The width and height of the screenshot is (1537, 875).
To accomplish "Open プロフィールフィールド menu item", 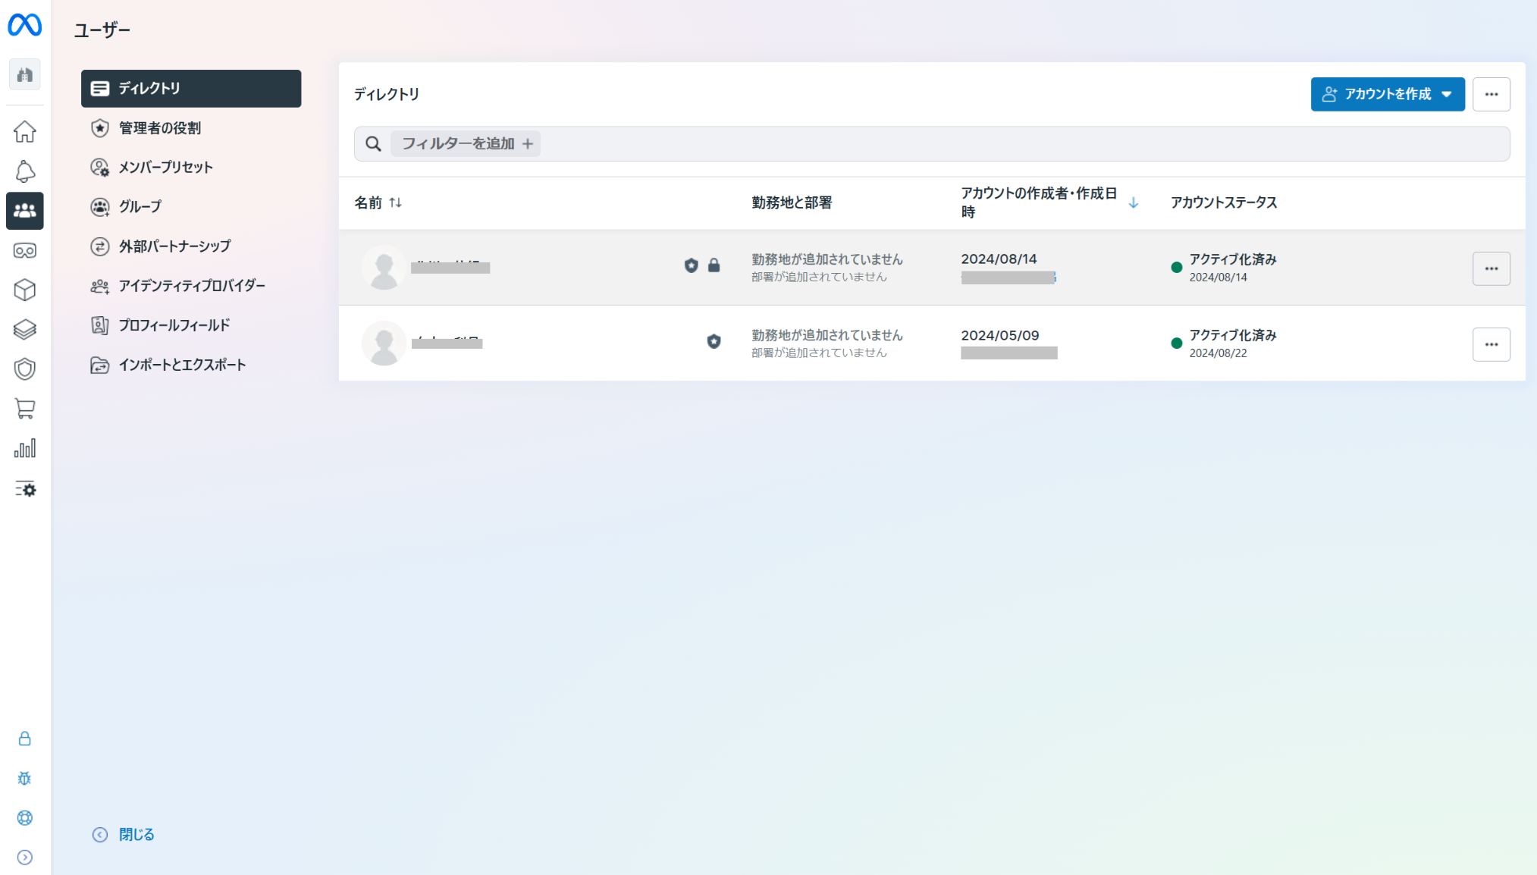I will click(x=191, y=325).
